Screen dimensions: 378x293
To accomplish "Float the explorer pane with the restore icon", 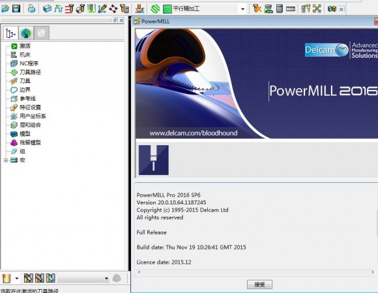I will (115, 20).
